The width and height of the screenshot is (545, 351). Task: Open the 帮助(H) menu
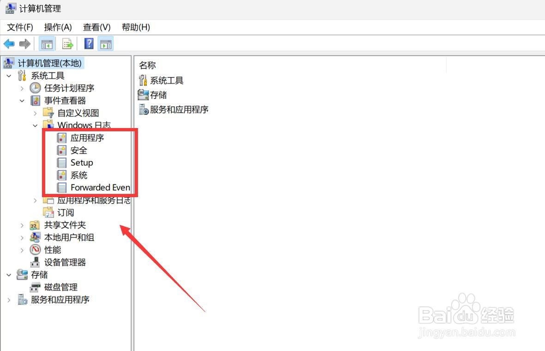click(136, 27)
